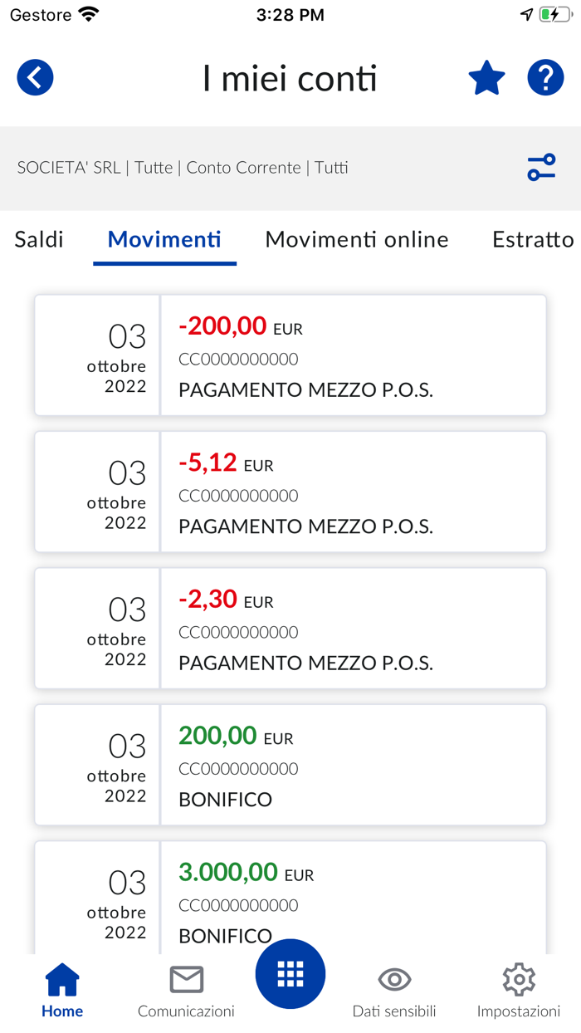Image resolution: width=581 pixels, height=1033 pixels.
Task: Open the filter options icon
Action: tap(541, 167)
